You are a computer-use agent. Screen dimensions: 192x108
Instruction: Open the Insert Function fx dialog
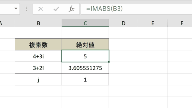pos(72,9)
